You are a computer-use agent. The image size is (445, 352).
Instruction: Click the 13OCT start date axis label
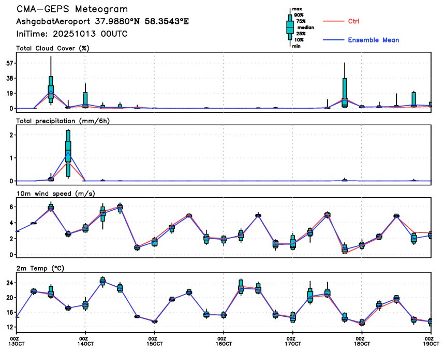point(17,342)
